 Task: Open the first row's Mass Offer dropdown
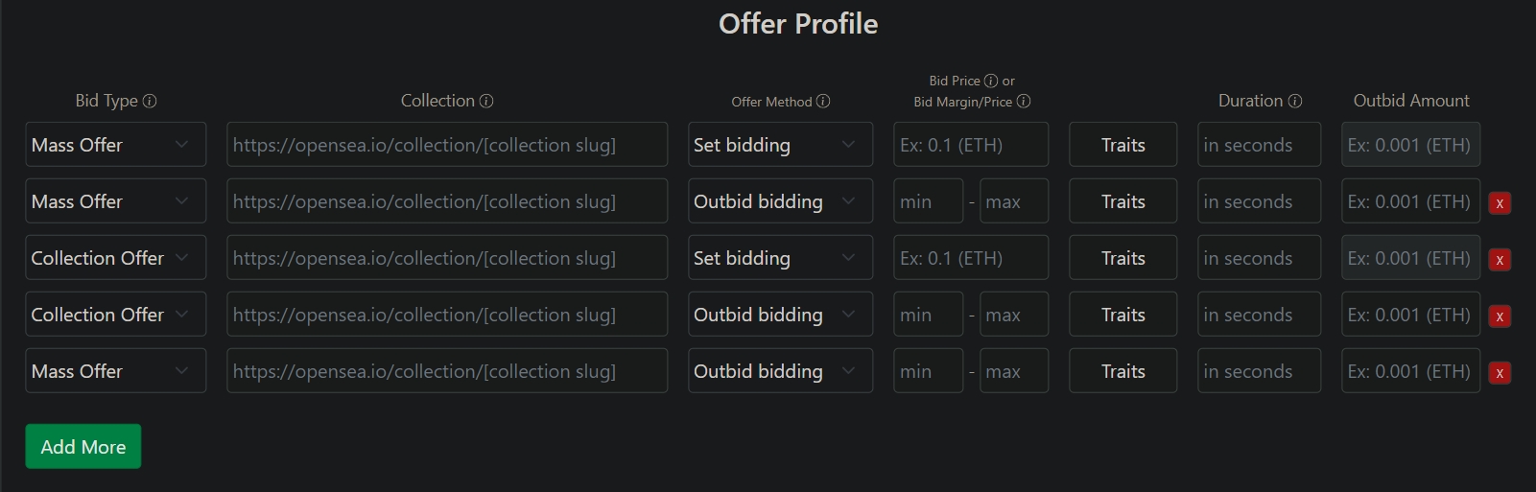115,145
